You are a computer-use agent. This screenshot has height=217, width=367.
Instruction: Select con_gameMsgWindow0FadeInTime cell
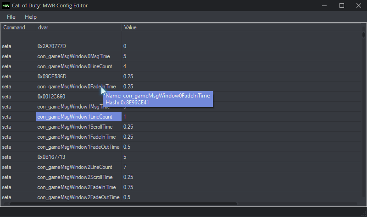79,87
